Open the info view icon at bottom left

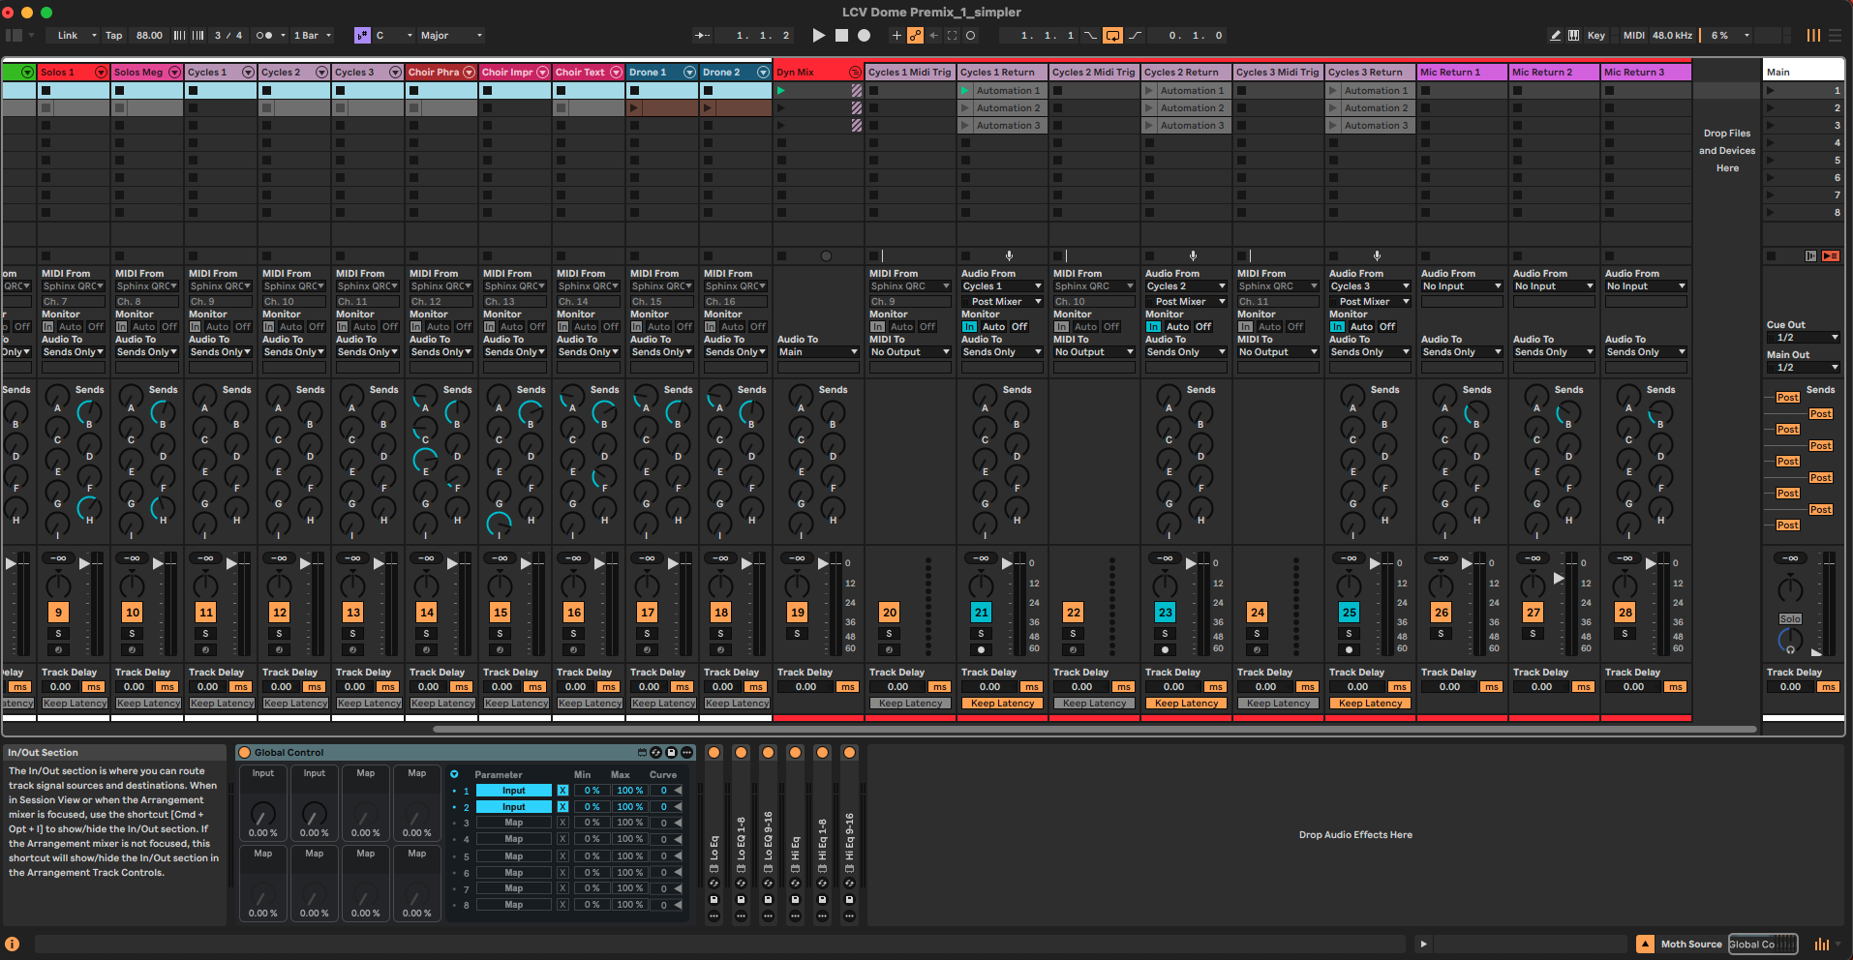coord(13,945)
